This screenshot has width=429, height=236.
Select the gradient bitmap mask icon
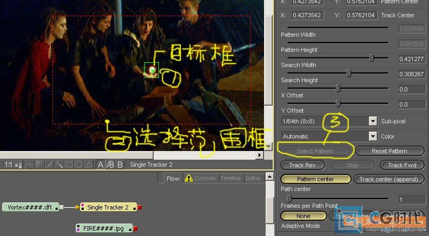(39, 165)
